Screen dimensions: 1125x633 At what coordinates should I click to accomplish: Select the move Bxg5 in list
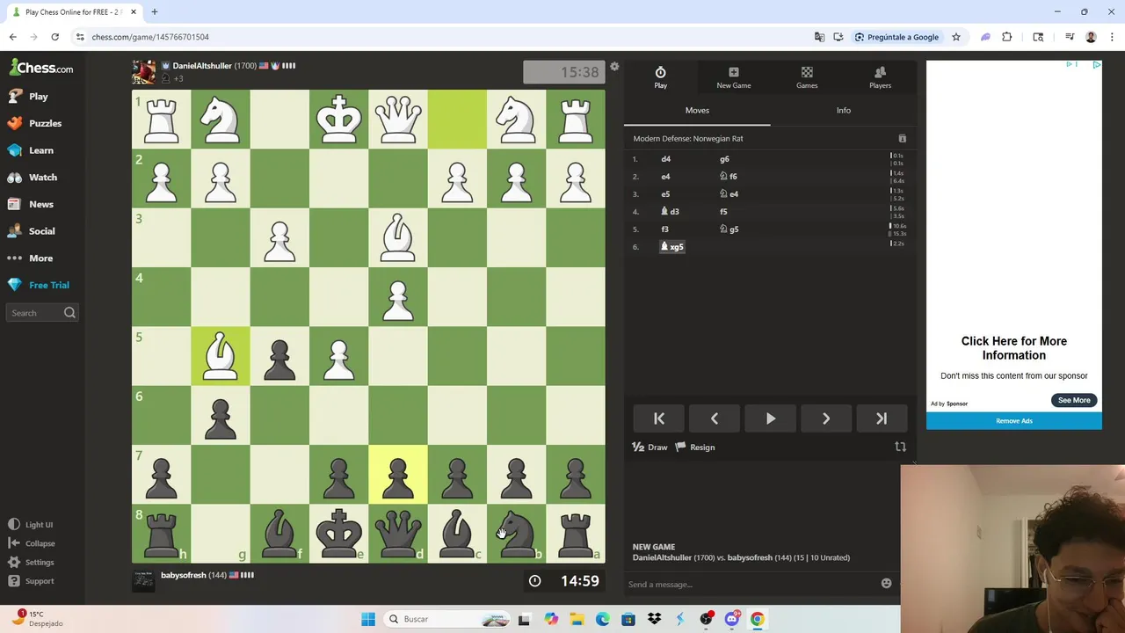tap(671, 247)
